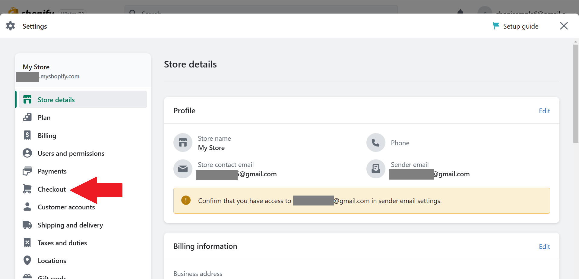Click the Taxes and duties percent icon
This screenshot has height=279, width=579.
point(27,243)
